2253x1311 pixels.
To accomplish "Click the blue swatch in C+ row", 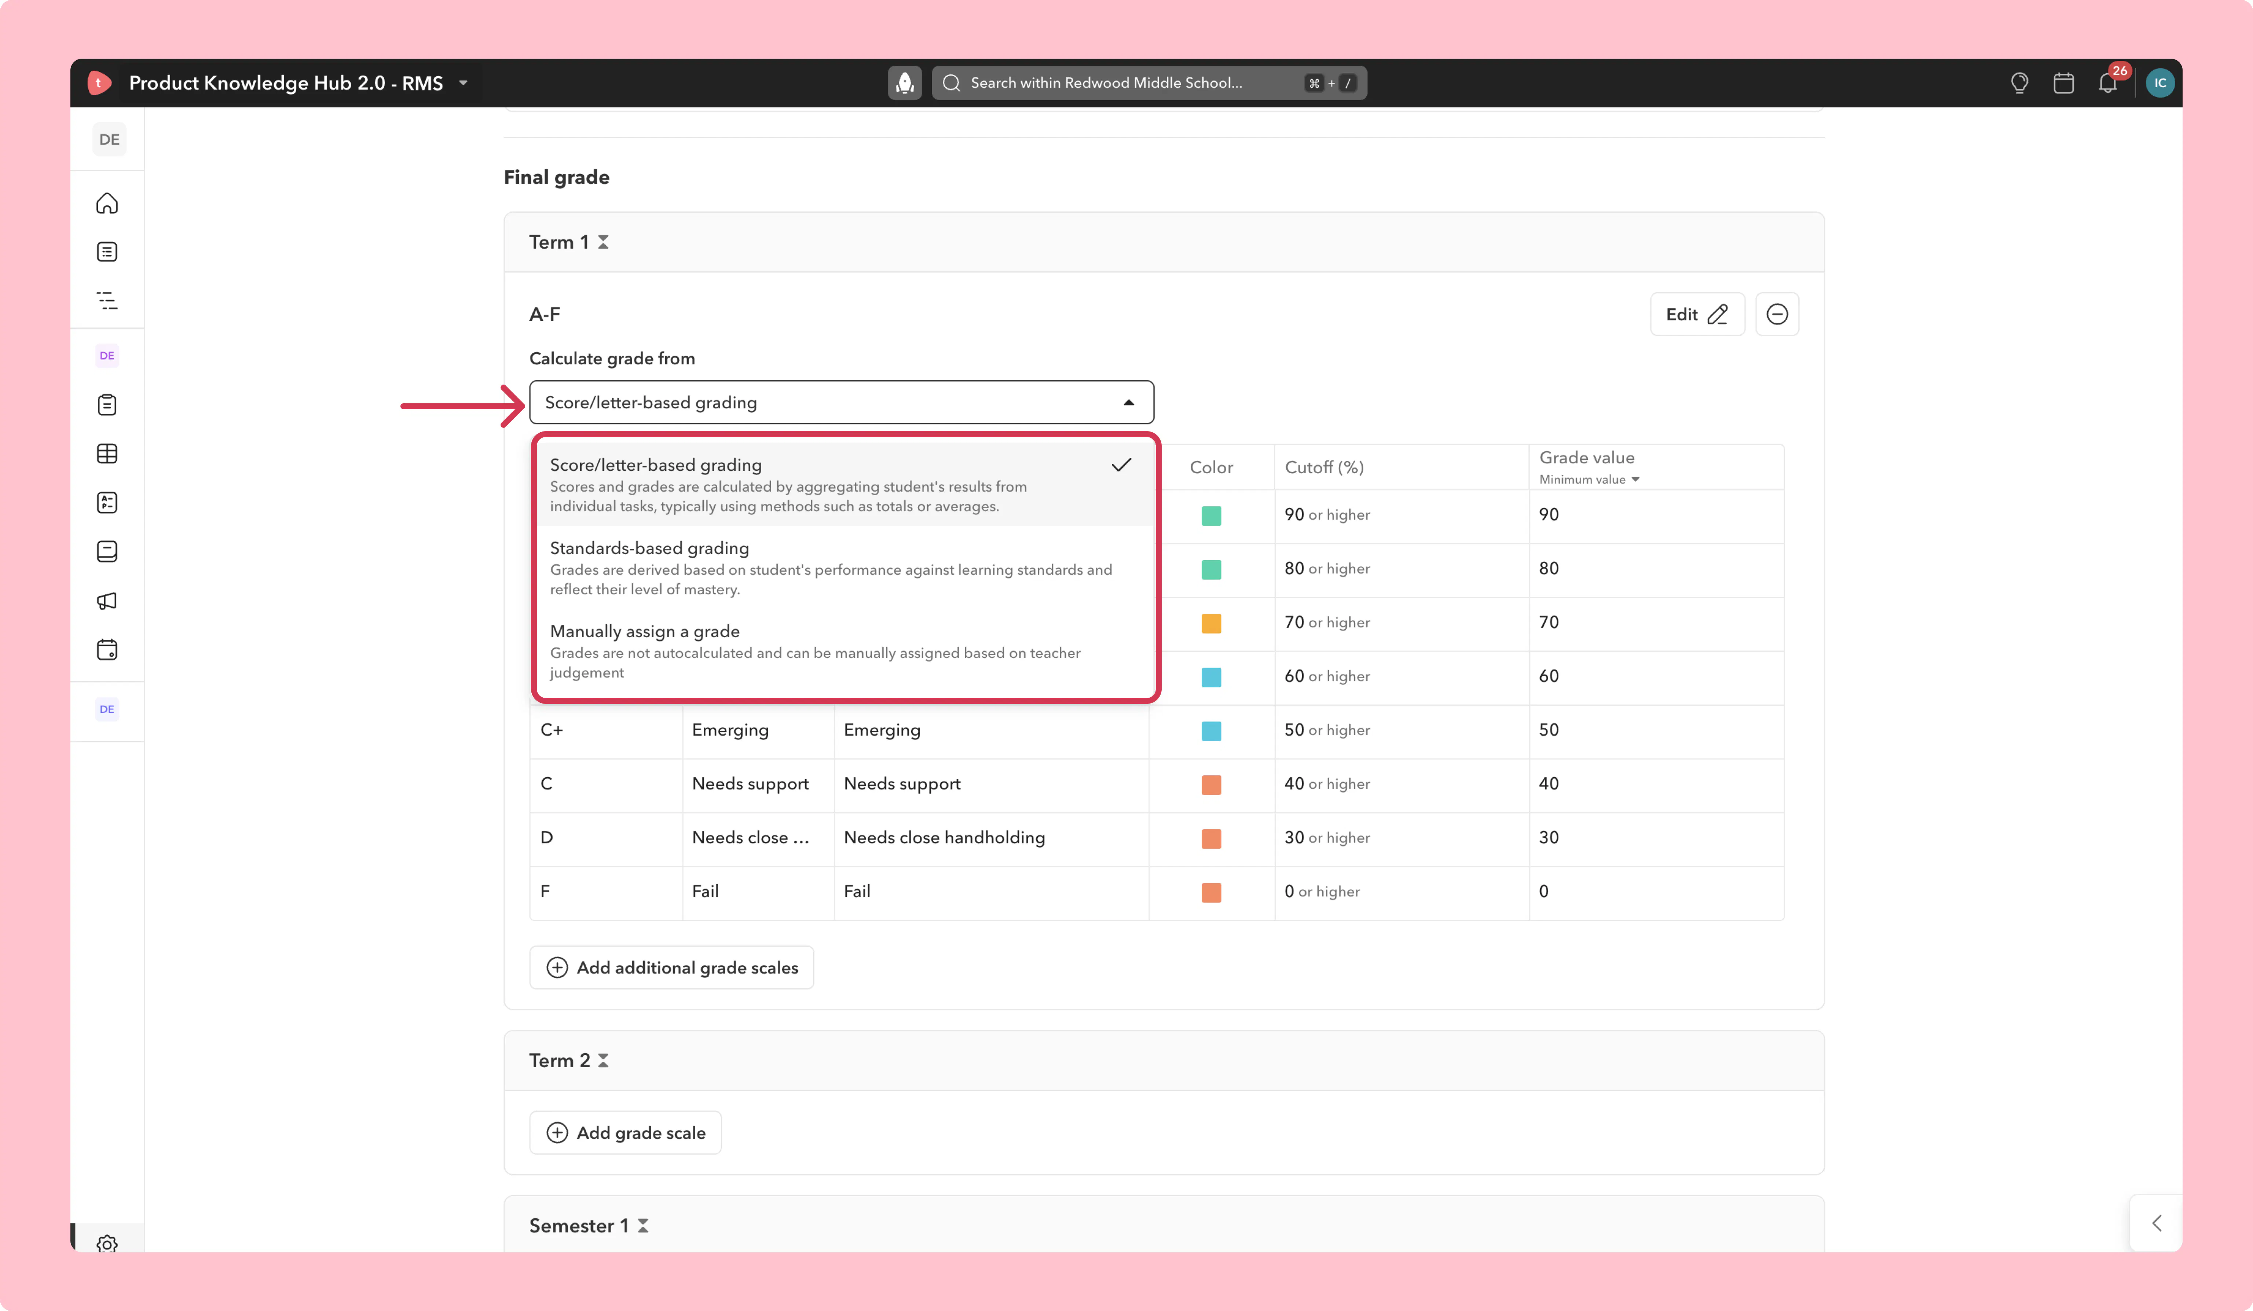I will [1212, 731].
